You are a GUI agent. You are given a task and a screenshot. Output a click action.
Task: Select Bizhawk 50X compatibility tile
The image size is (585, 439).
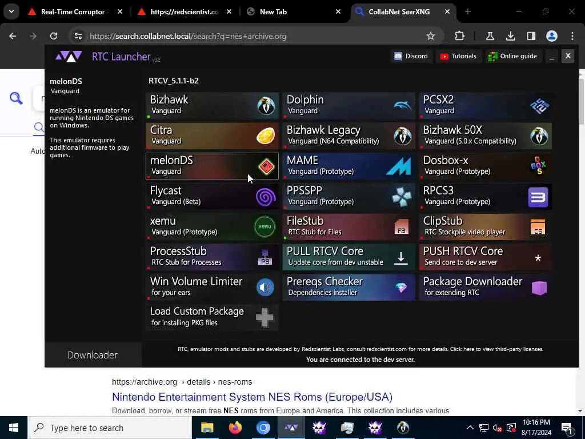click(485, 135)
